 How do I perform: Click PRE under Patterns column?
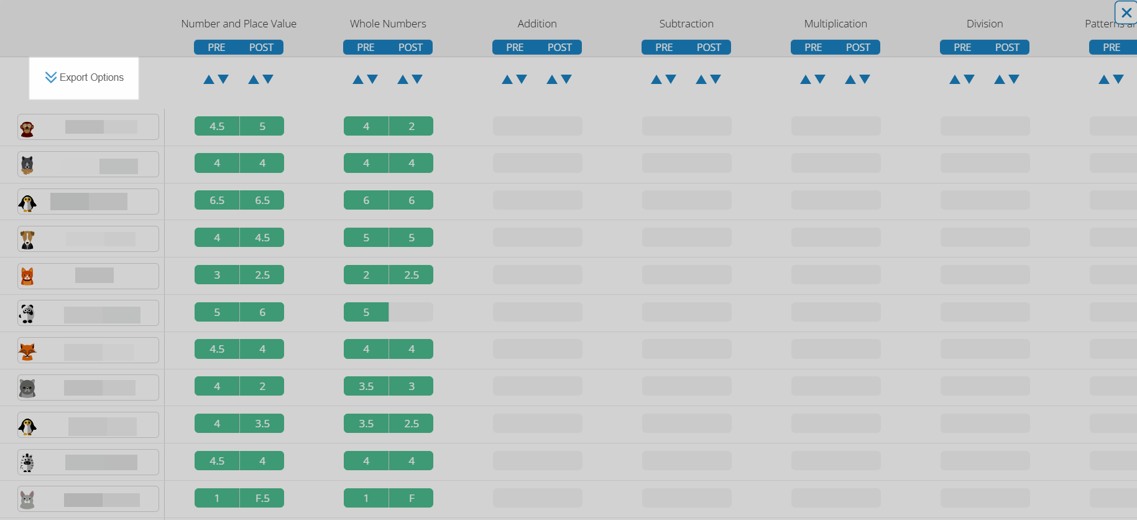1112,47
